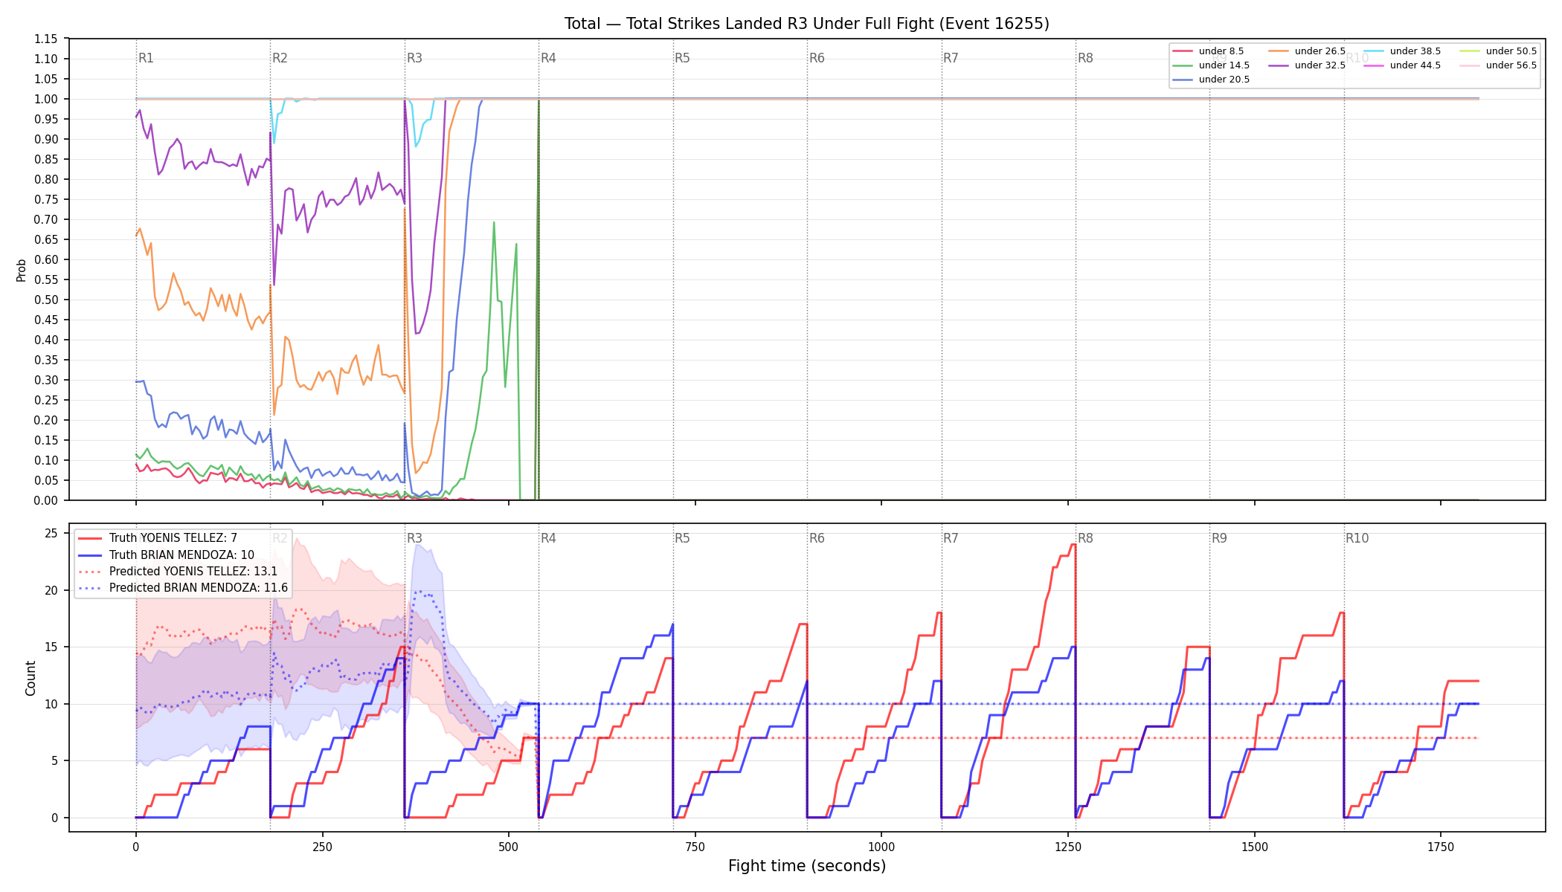
Task: Click the chart title mentioning Event 16255
Action: pos(807,24)
